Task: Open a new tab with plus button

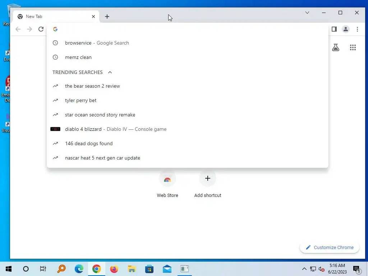Action: tap(107, 17)
